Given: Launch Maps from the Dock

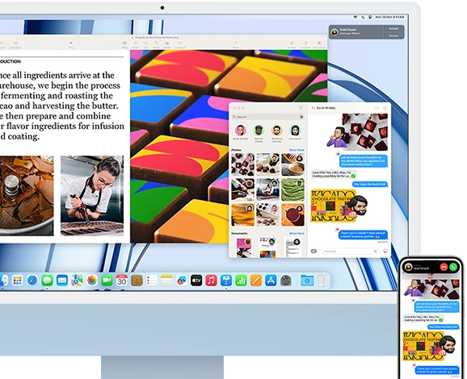Looking at the screenshot, I should pos(77,281).
